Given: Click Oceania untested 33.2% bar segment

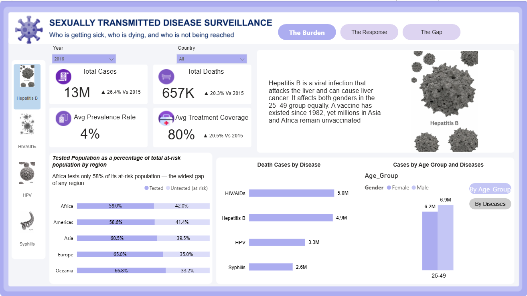Looking at the screenshot, I should (x=188, y=270).
